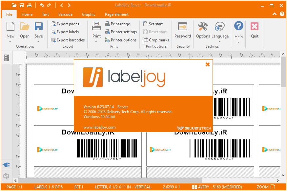Save the document using the ribbon Save icon
The width and height of the screenshot is (287, 191).
39,26
